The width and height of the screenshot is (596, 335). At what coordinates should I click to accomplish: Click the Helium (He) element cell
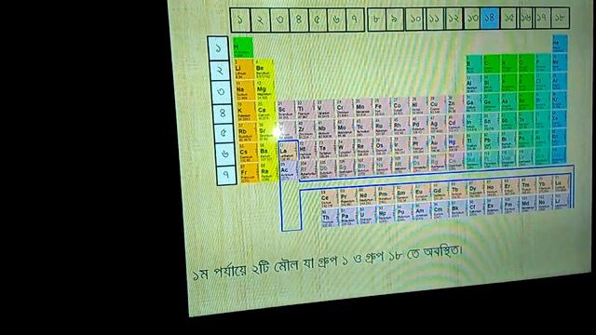tap(560, 44)
